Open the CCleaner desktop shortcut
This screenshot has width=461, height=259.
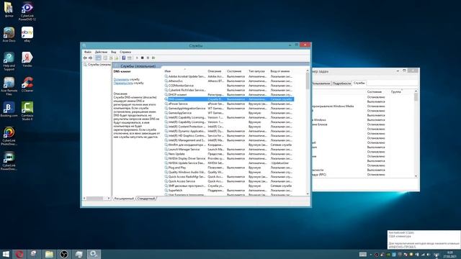tap(27, 85)
